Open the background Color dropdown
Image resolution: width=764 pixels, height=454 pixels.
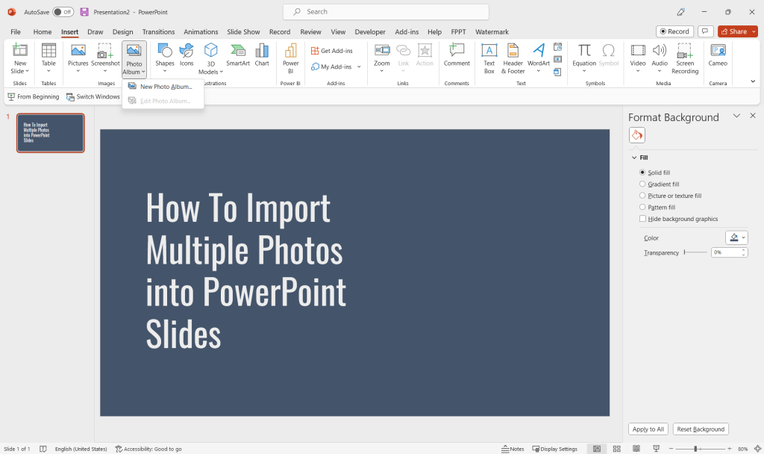(x=736, y=237)
